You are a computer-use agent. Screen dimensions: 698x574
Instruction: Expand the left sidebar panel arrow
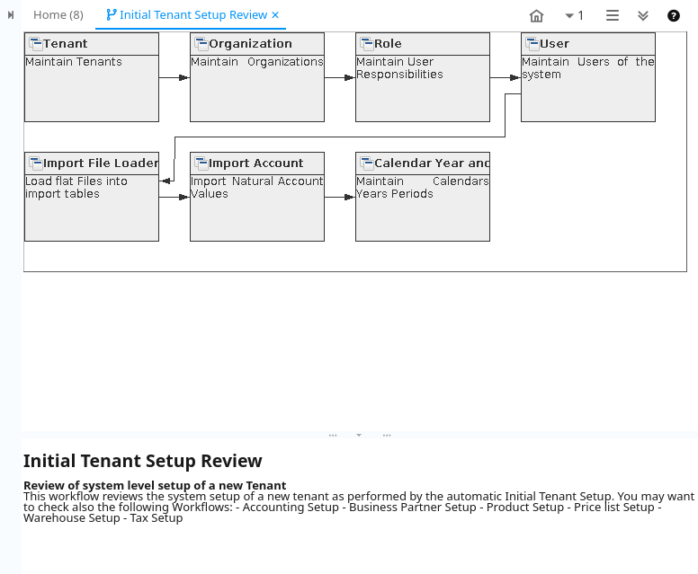[11, 15]
